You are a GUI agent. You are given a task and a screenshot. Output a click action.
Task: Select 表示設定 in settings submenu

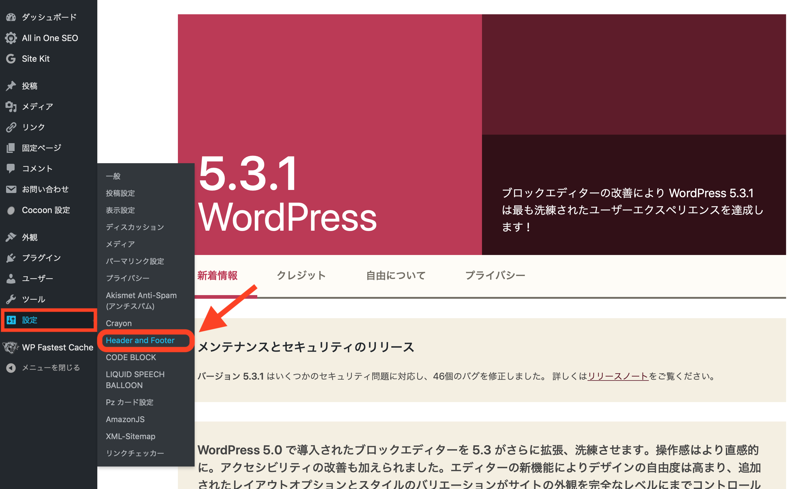[x=120, y=210]
